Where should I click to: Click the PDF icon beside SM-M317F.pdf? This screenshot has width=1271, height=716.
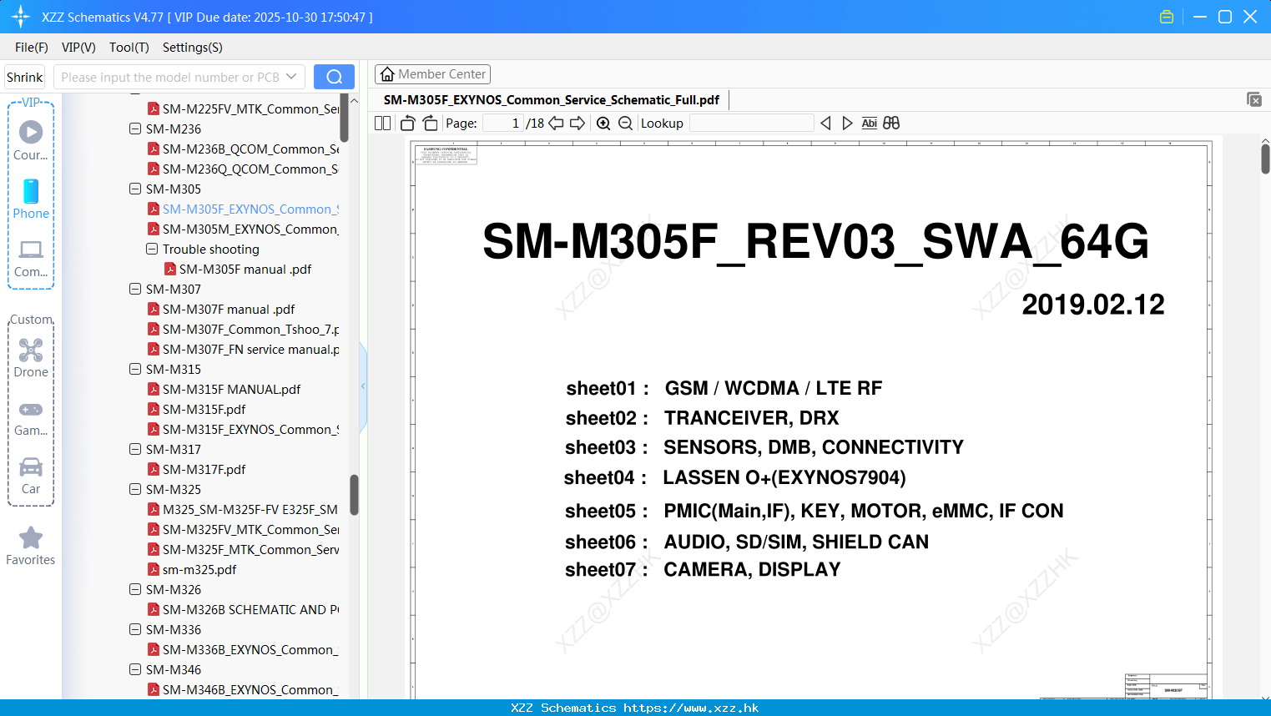tap(154, 469)
